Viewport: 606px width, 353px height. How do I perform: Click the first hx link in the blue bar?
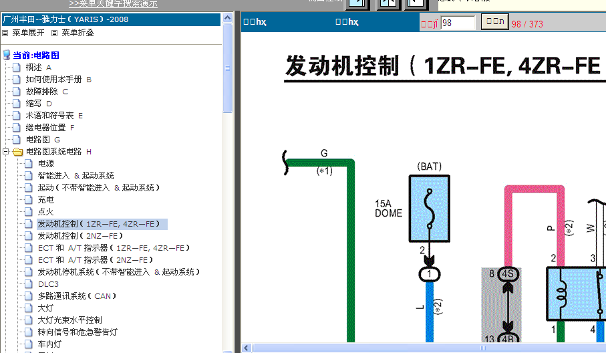point(255,21)
